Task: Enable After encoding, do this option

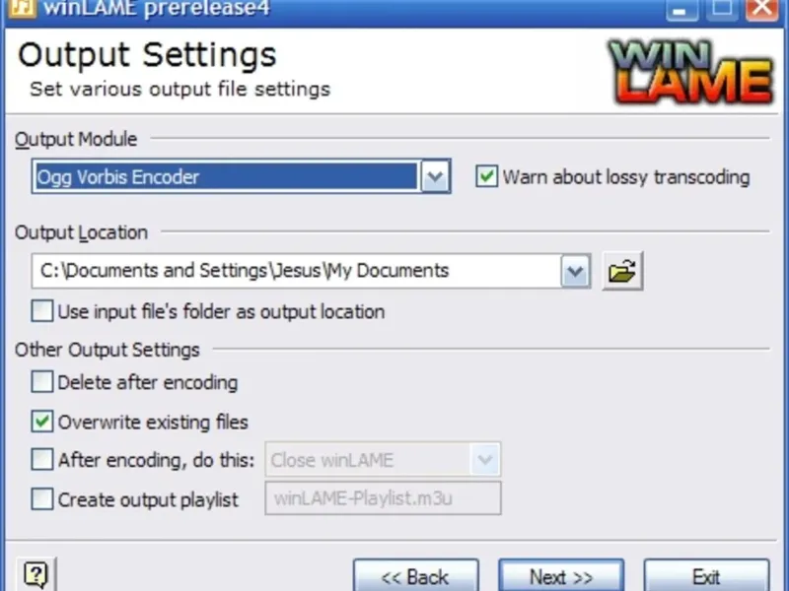Action: 41,459
